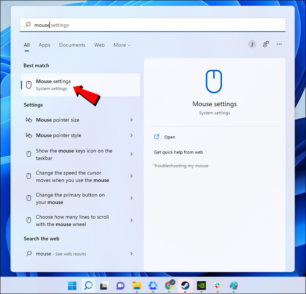Screen dimensions: 306x294
Task: Expand Change the speed the cursor chevron
Action: pyautogui.click(x=131, y=176)
